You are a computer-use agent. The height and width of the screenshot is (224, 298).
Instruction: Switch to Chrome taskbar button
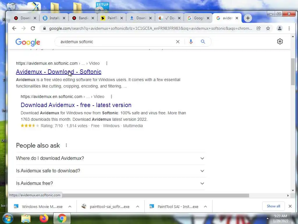tap(62, 218)
